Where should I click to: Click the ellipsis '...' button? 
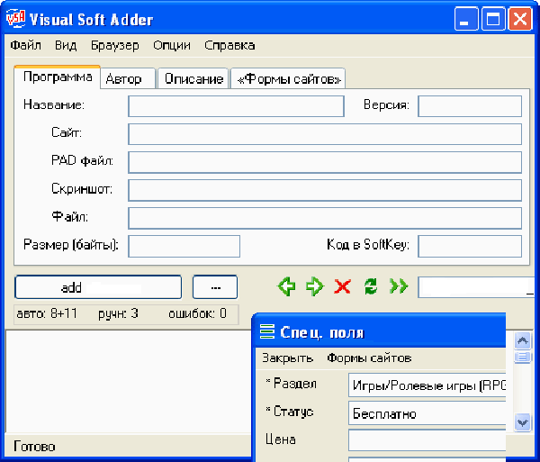point(215,287)
